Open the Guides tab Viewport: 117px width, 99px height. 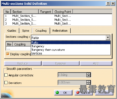coord(12,31)
